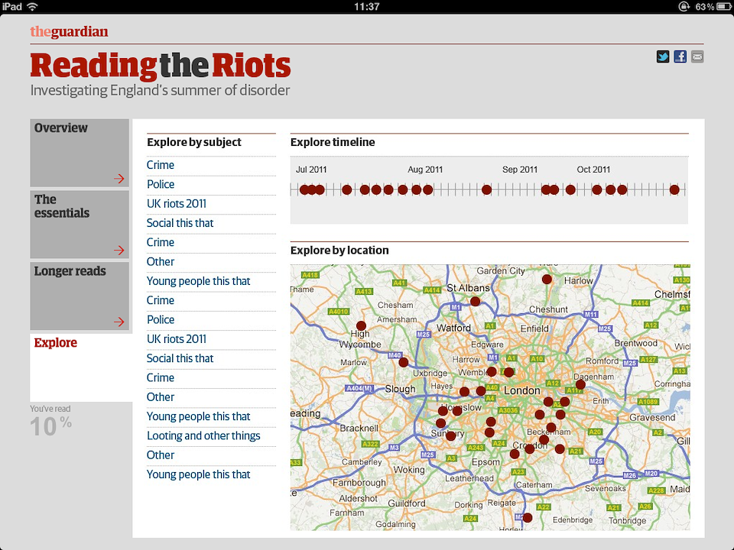Open the Police link directly under the first Crime
734x550 pixels.
tap(161, 184)
